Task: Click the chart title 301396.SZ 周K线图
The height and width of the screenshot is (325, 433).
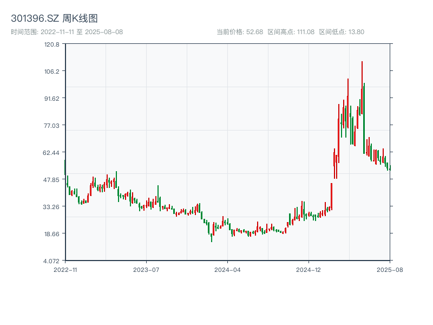Action: (54, 18)
